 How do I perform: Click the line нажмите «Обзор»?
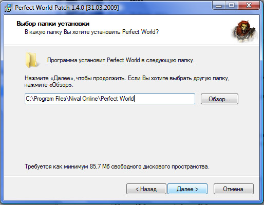49,85
